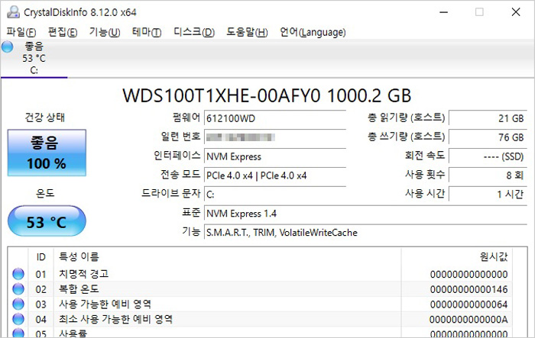Click the drive letter field C:
535x338 pixels.
275,195
